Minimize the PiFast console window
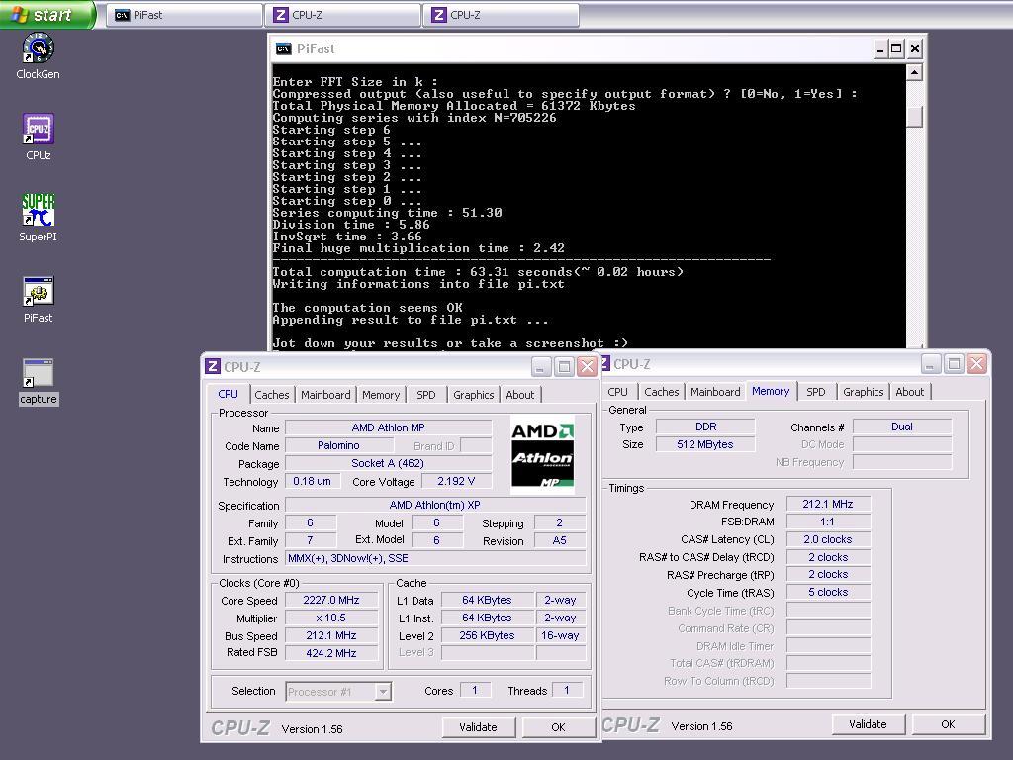This screenshot has height=760, width=1013. tap(879, 48)
